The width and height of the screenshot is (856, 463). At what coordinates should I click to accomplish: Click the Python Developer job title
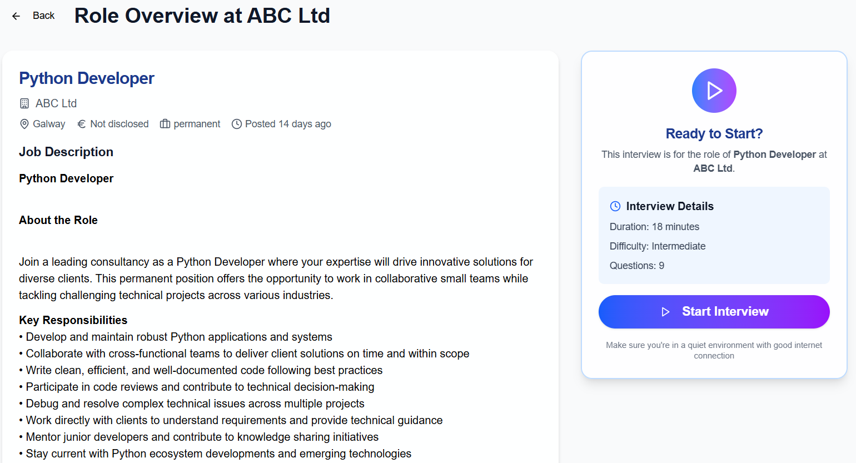[86, 78]
